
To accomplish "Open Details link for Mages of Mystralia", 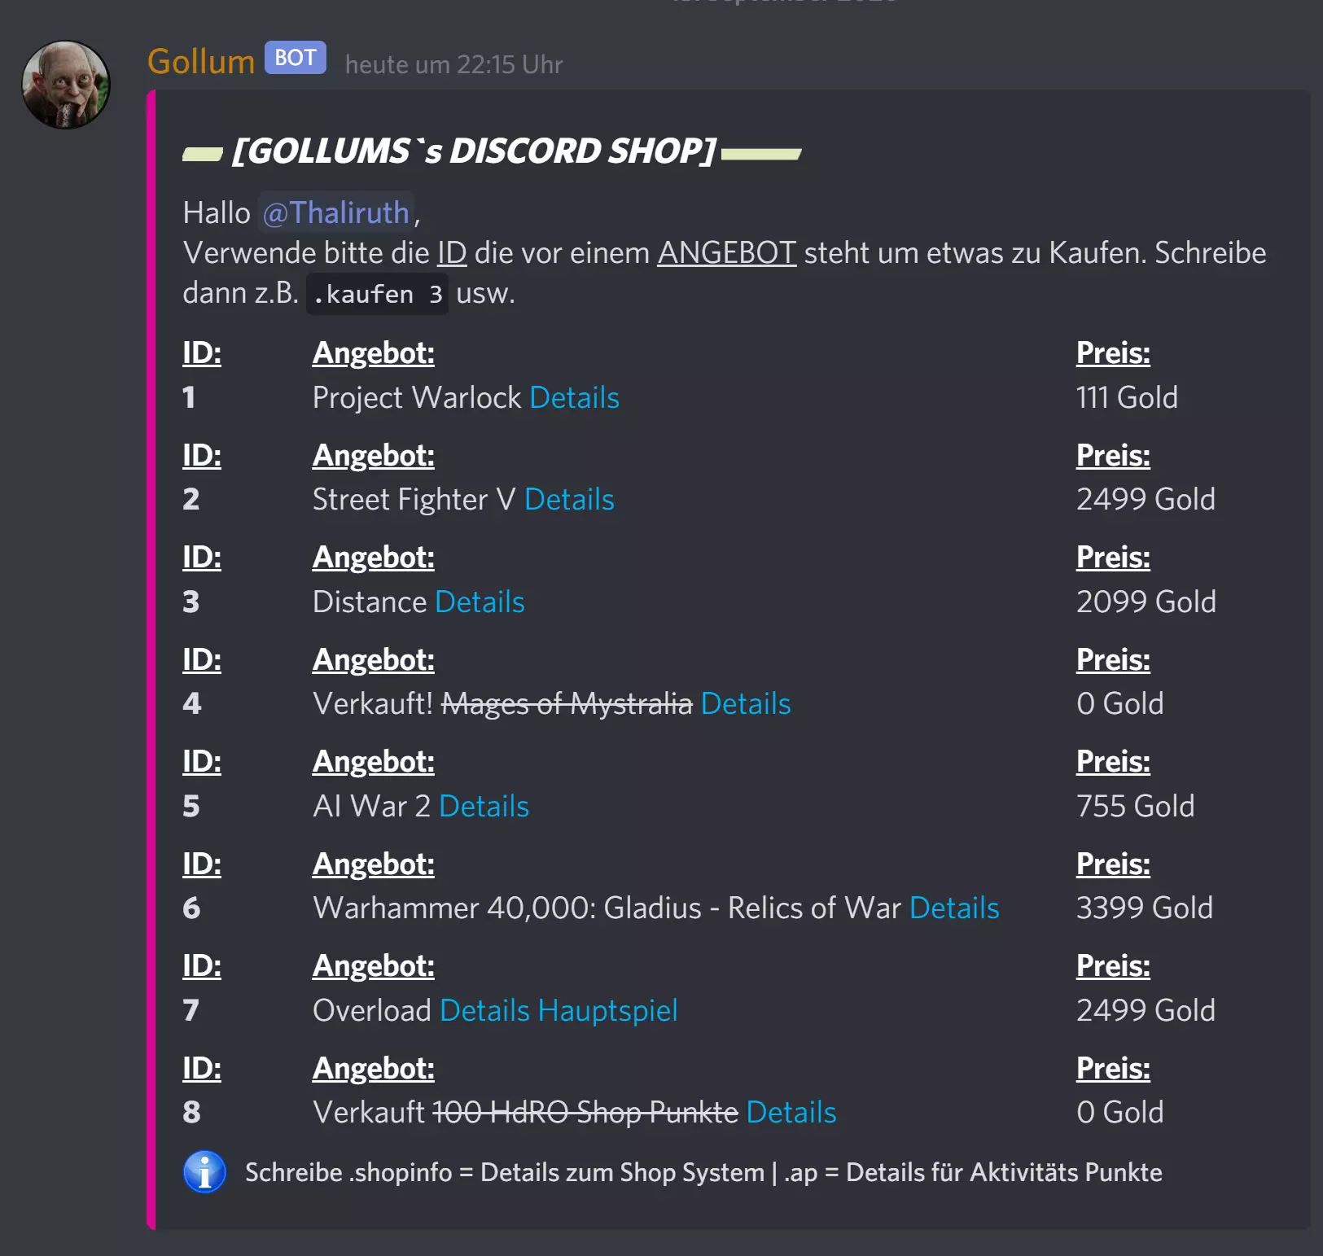I will (745, 703).
